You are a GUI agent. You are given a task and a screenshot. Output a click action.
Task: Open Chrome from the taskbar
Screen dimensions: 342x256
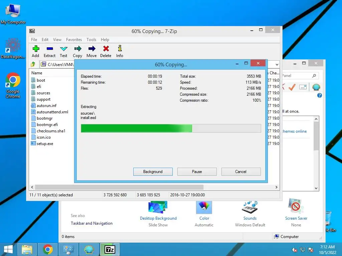coord(48,249)
